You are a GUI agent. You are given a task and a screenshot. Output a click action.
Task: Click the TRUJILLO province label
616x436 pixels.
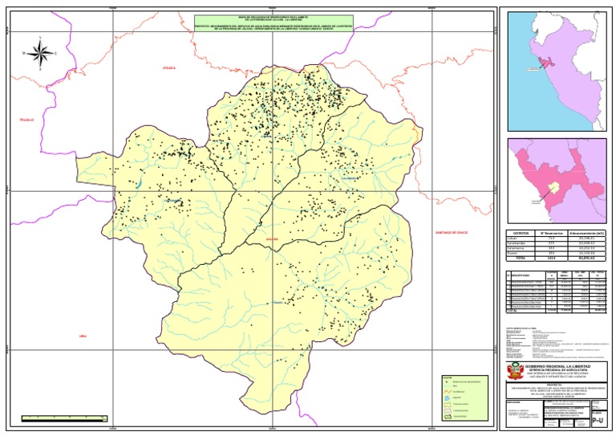[x=26, y=120]
